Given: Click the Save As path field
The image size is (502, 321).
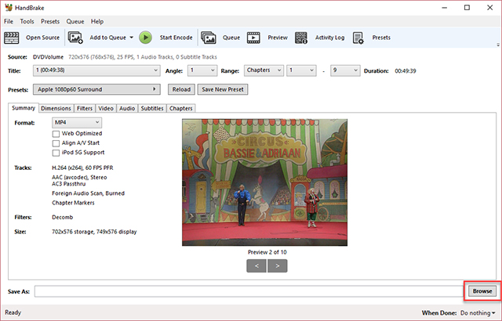Looking at the screenshot, I should 249,291.
